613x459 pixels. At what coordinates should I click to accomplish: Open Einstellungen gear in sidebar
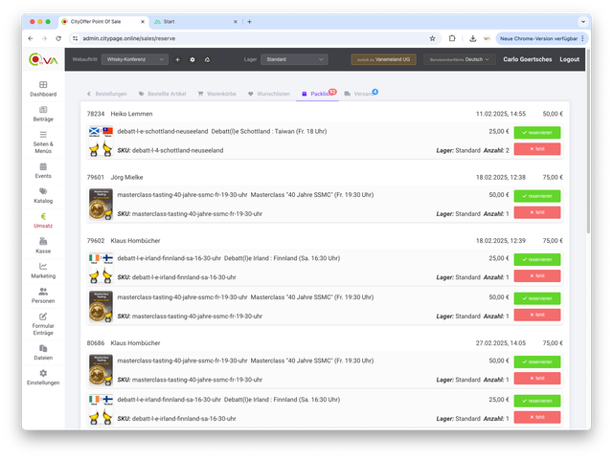pos(43,377)
